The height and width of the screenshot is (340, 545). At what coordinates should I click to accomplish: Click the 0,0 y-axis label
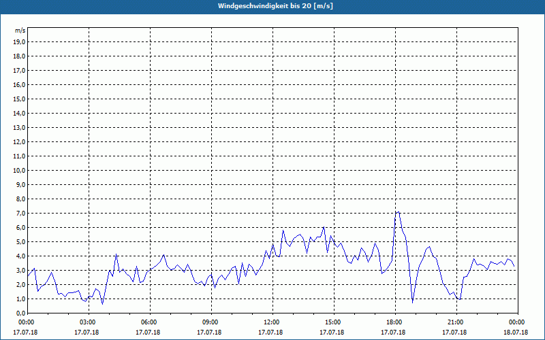click(x=20, y=313)
